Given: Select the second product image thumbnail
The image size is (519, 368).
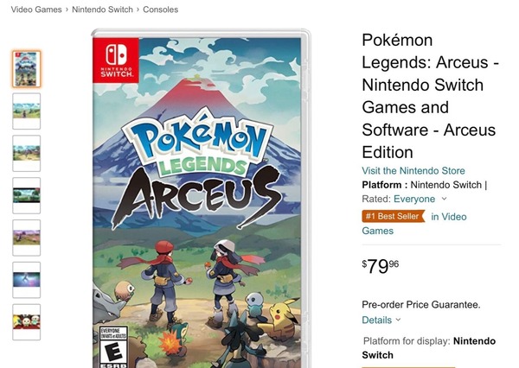Looking at the screenshot, I should [26, 111].
